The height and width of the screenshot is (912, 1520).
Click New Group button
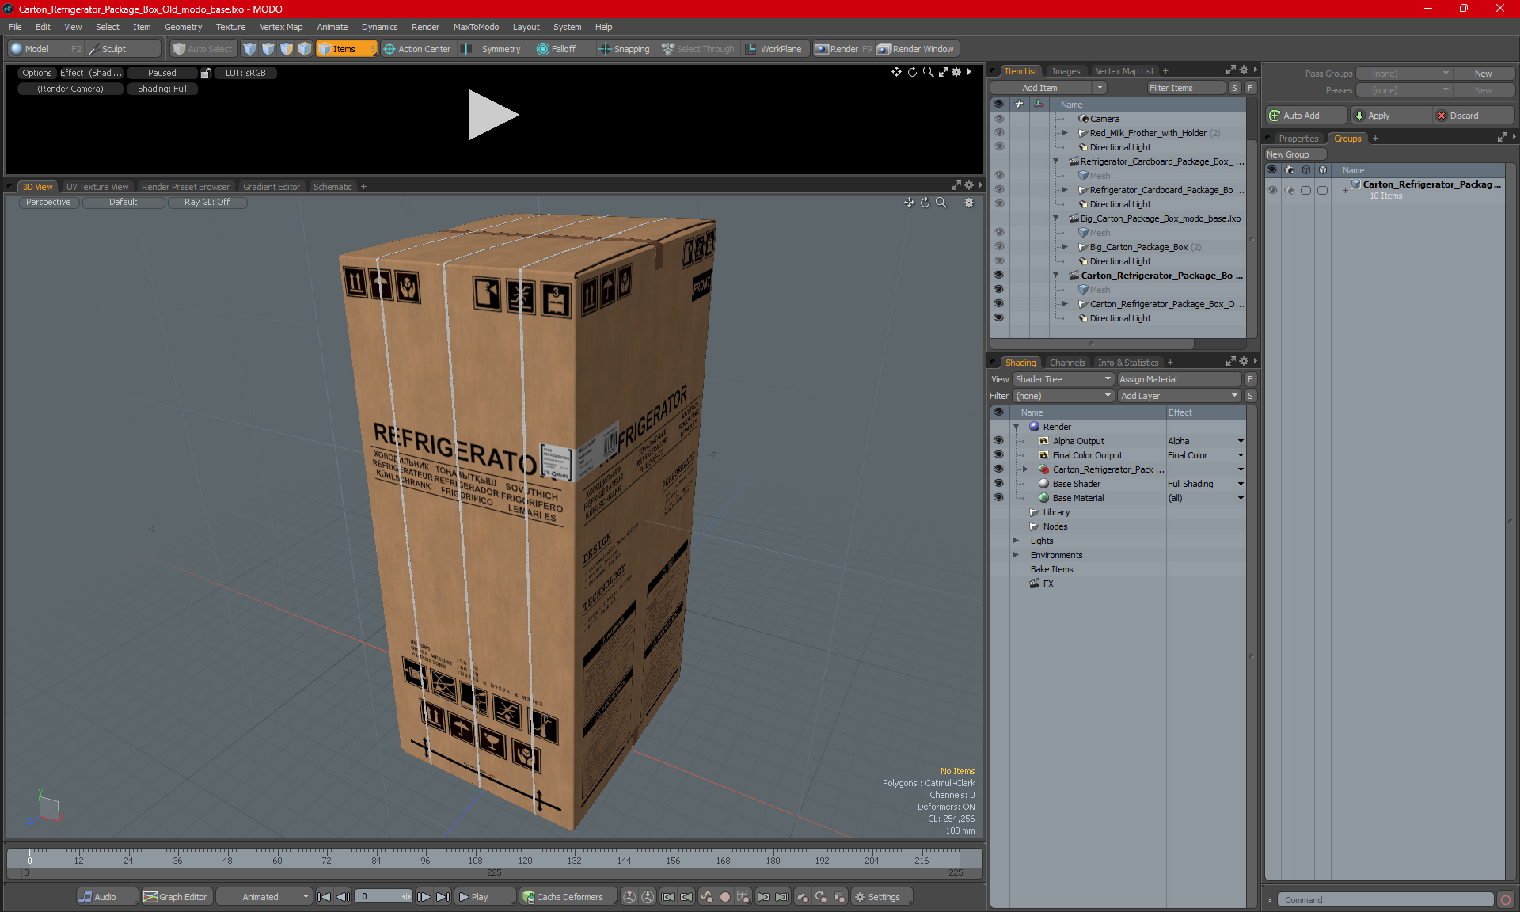click(x=1295, y=154)
